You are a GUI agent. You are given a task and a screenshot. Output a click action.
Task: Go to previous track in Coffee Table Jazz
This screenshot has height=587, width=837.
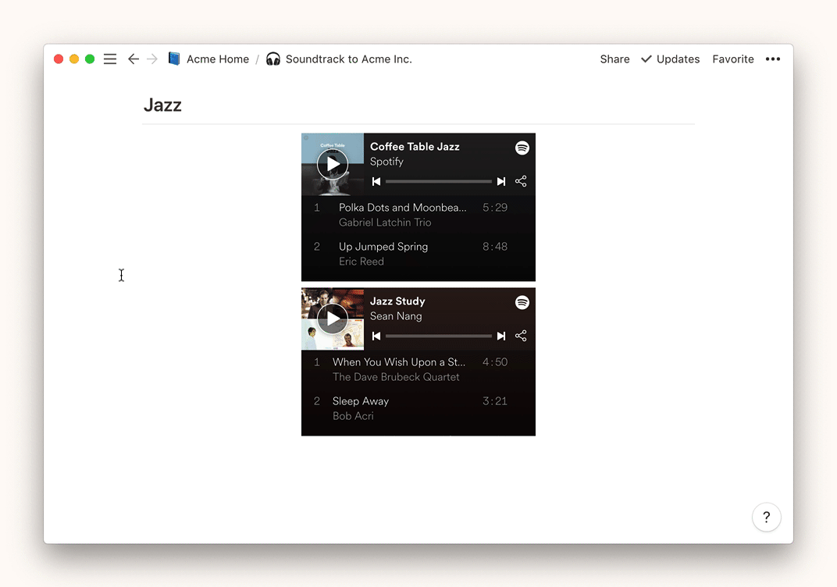click(x=376, y=182)
